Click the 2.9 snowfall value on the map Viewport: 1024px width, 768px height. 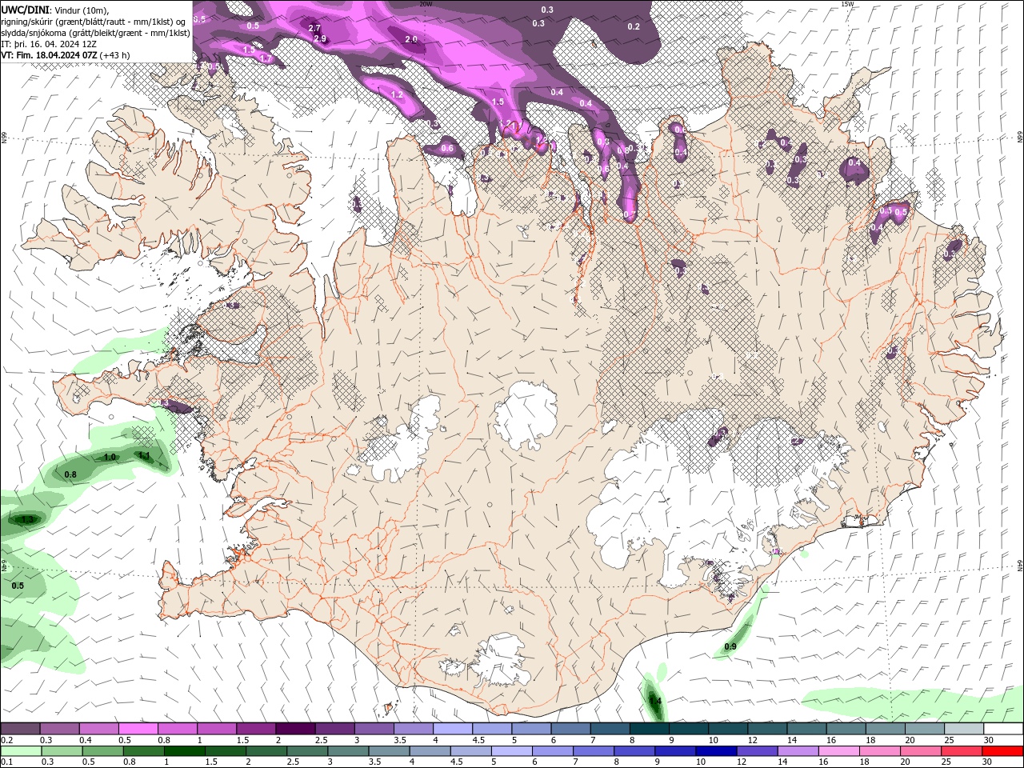[x=320, y=38]
